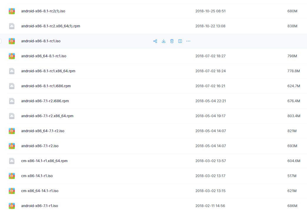
Task: Click size value 838M
Action: 292,26
